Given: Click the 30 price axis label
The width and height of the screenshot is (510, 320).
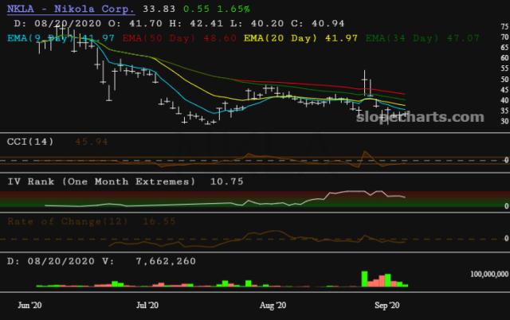Looking at the screenshot, I should pos(504,121).
